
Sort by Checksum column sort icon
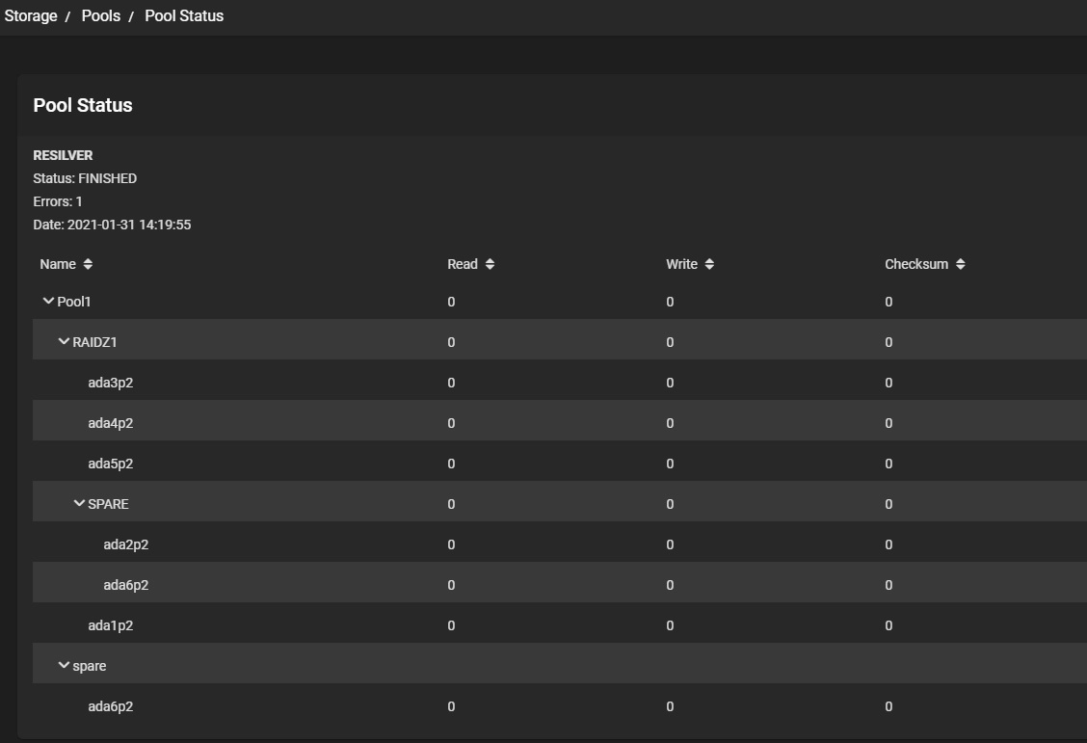[x=961, y=264]
